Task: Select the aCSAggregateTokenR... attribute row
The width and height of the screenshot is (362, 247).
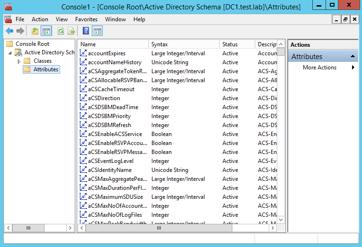Action: click(178, 71)
